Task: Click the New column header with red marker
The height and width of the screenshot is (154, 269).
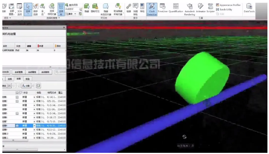Action: click(x=45, y=46)
